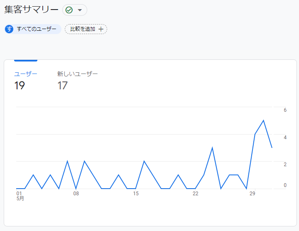Select the "ユーザー" metric tab
Image resolution: width=299 pixels, height=231 pixels.
(x=26, y=74)
